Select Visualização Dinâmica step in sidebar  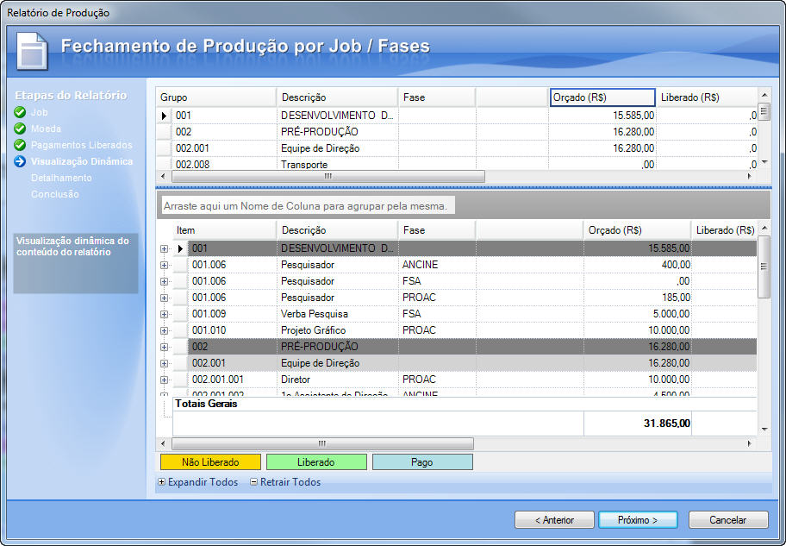pos(82,161)
